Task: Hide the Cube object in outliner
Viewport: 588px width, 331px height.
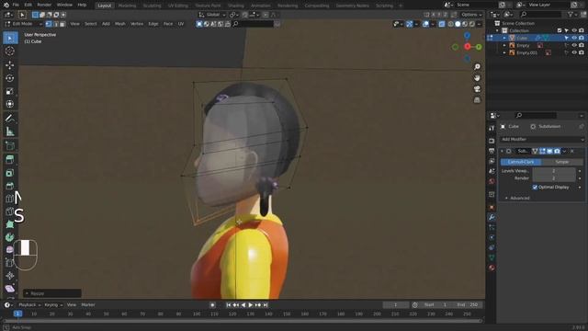Action: point(574,38)
